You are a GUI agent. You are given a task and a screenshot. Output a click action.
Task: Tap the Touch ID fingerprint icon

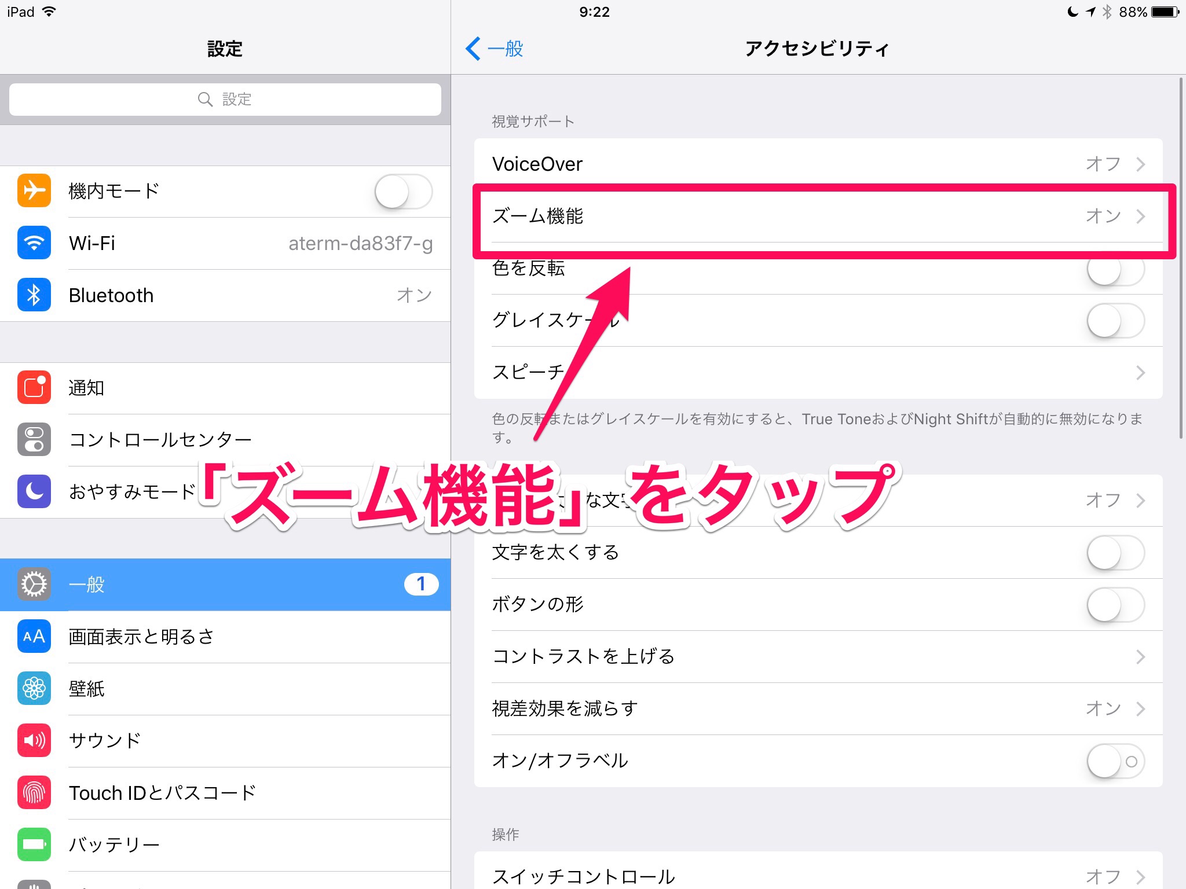[34, 792]
